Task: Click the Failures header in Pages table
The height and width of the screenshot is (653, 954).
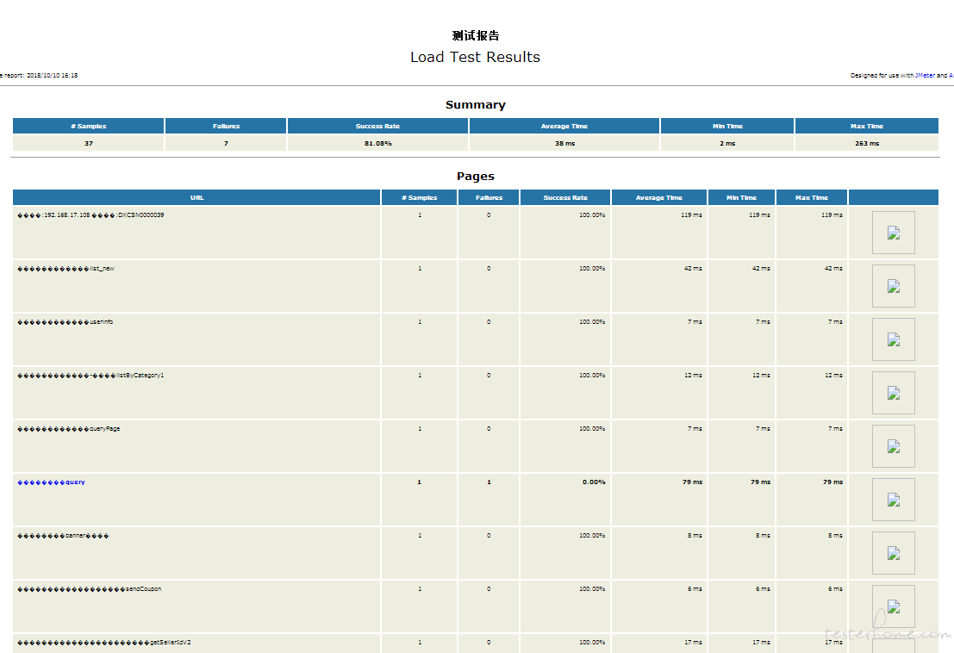Action: (489, 197)
